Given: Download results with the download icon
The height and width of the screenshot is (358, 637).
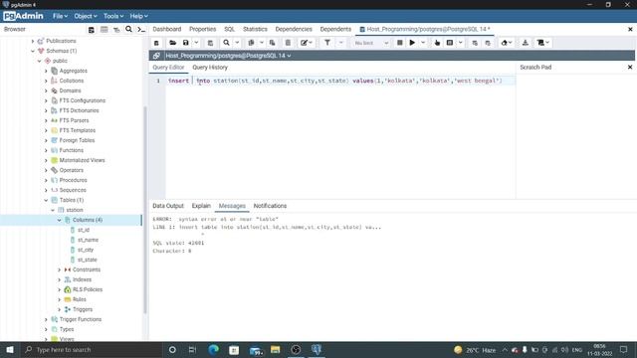Looking at the screenshot, I should (526, 43).
